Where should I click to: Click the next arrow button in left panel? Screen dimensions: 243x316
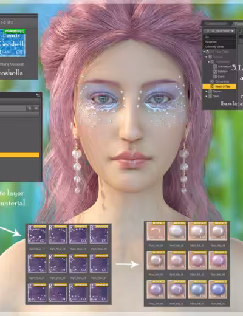36,108
